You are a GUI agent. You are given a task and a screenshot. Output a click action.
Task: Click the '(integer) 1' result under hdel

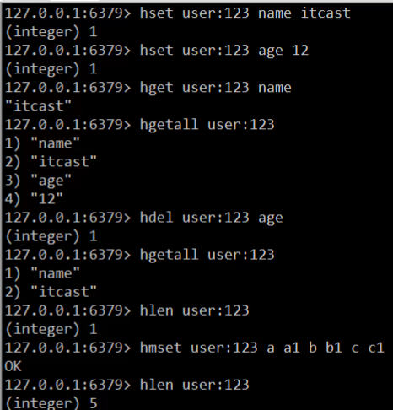click(51, 236)
